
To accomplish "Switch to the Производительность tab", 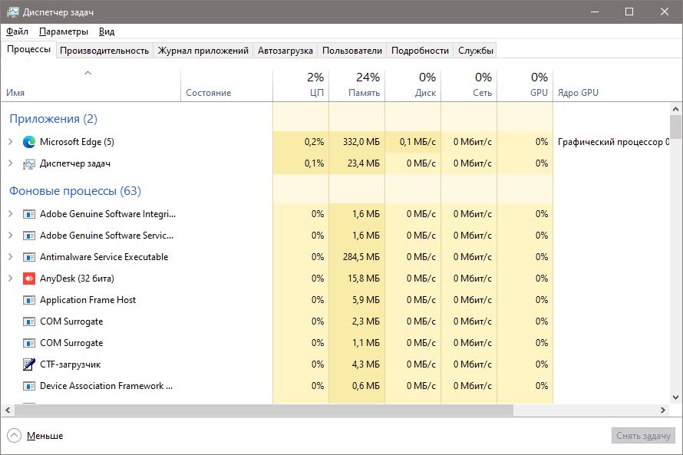I will (104, 51).
